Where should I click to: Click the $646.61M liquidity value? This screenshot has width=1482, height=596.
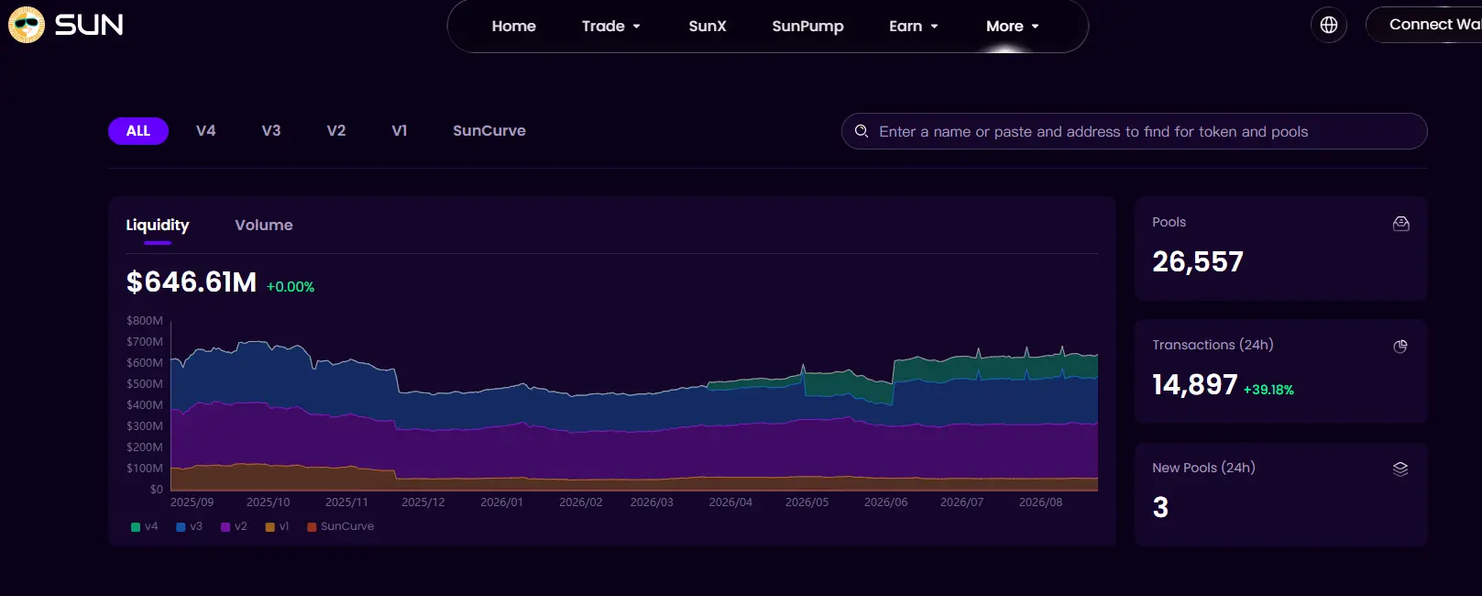tap(192, 282)
